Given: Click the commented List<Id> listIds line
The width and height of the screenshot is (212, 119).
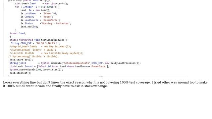Looking at the screenshot, I should (46, 53).
